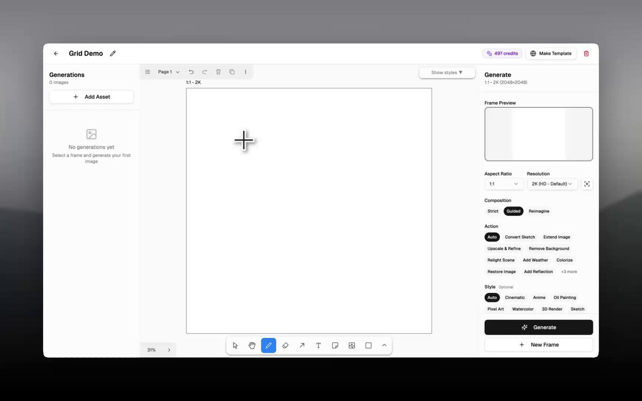Create a New Frame

point(539,345)
